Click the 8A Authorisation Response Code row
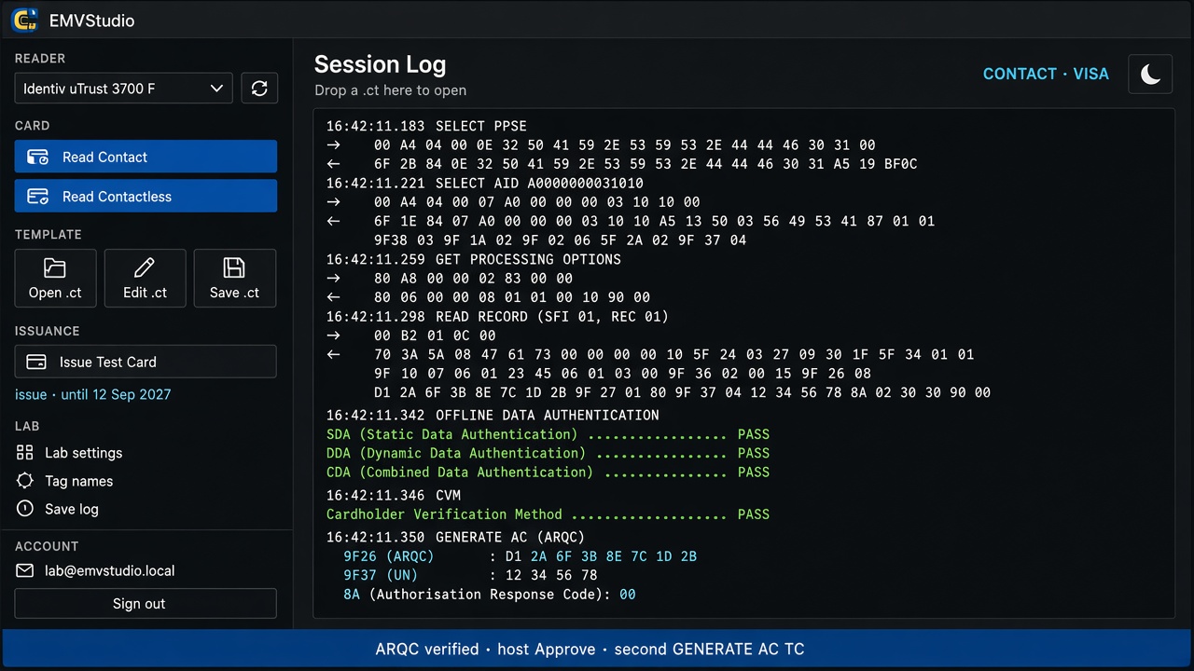Image resolution: width=1194 pixels, height=671 pixels. [x=490, y=594]
